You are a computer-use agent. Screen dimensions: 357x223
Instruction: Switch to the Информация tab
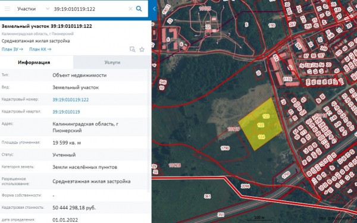tap(34, 62)
